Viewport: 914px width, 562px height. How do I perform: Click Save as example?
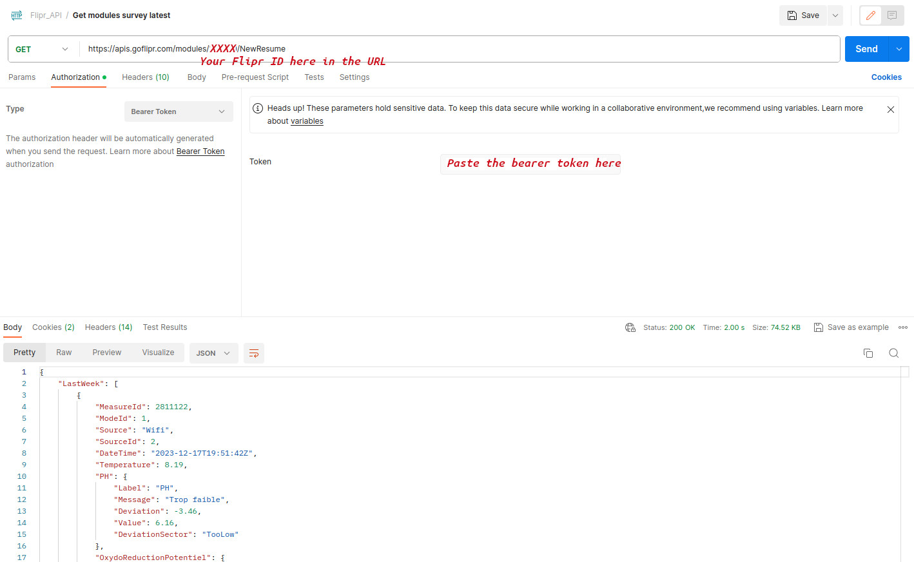(x=851, y=327)
